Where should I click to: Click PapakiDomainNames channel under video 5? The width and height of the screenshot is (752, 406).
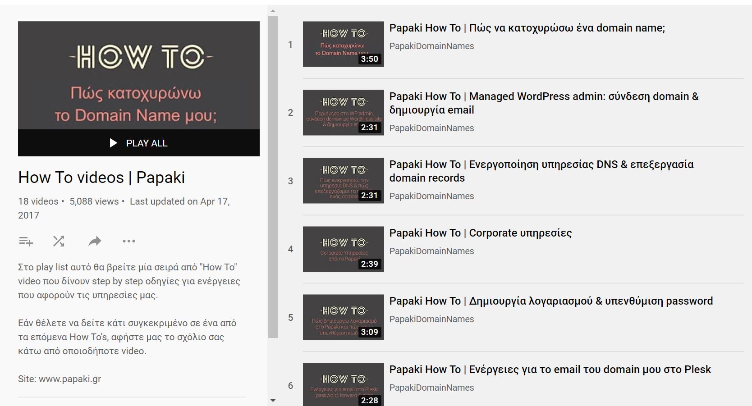click(x=431, y=319)
